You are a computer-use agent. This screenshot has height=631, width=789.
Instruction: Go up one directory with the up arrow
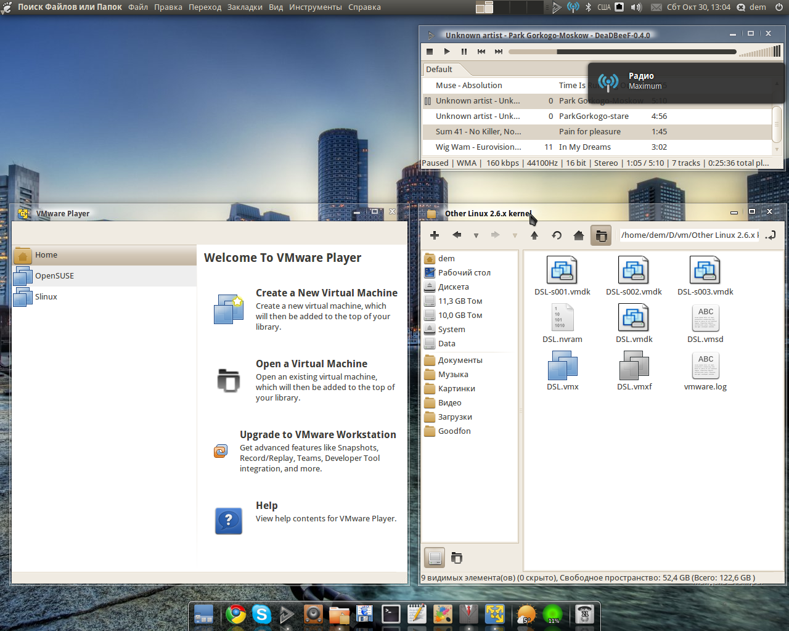[534, 235]
